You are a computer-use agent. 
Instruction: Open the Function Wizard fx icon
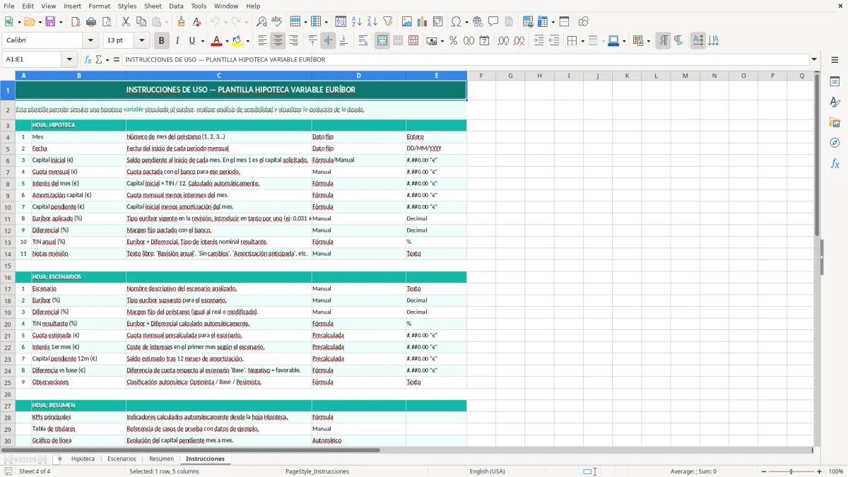[88, 59]
